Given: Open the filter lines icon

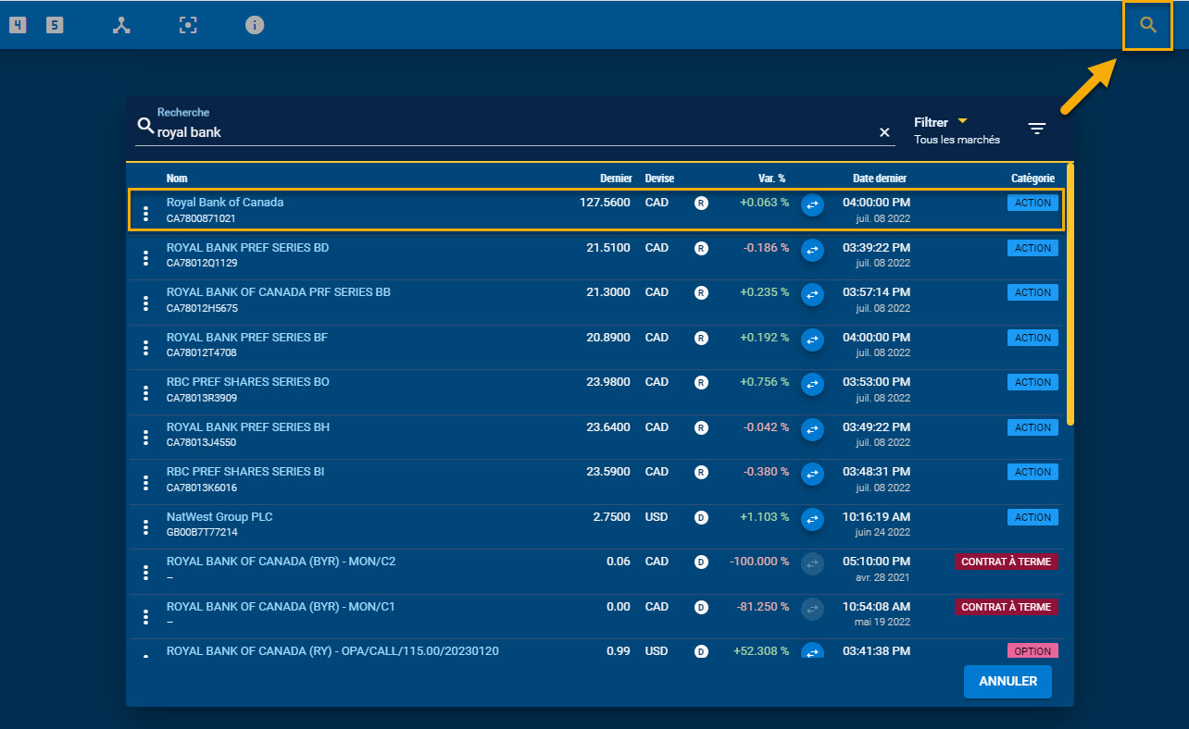Looking at the screenshot, I should click(1037, 129).
